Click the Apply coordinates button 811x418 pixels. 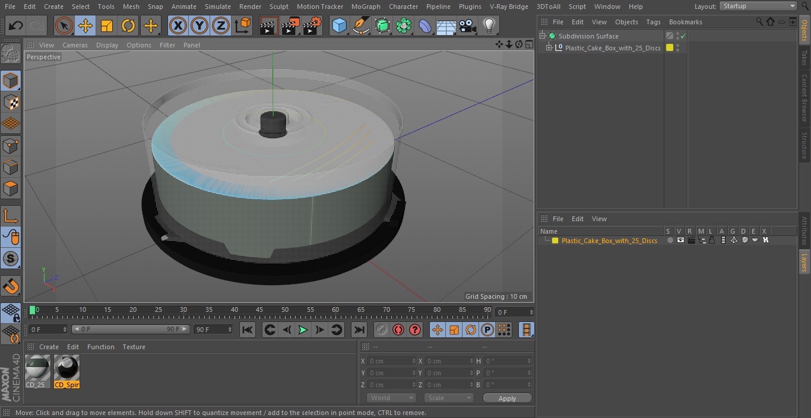coord(507,398)
